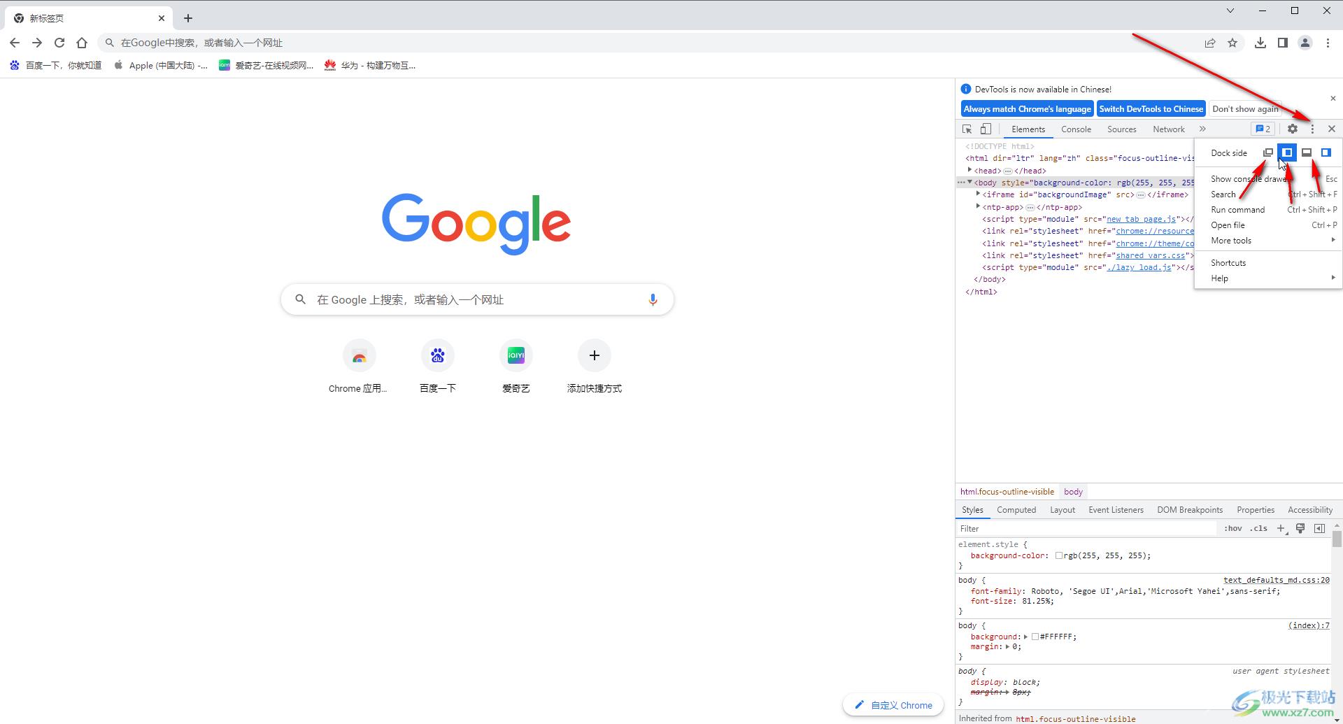Select the inspect element picker icon
The image size is (1343, 724).
pos(967,129)
